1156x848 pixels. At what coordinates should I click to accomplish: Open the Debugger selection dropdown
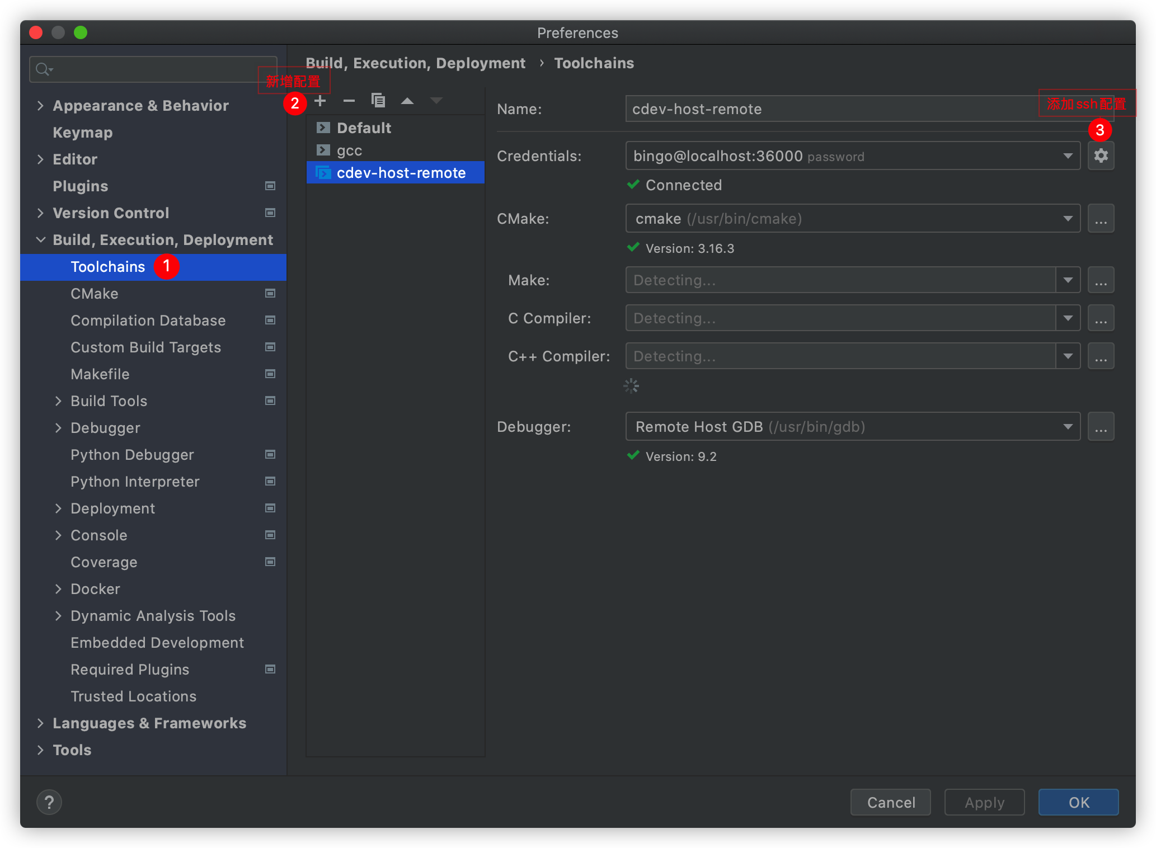tap(1068, 427)
